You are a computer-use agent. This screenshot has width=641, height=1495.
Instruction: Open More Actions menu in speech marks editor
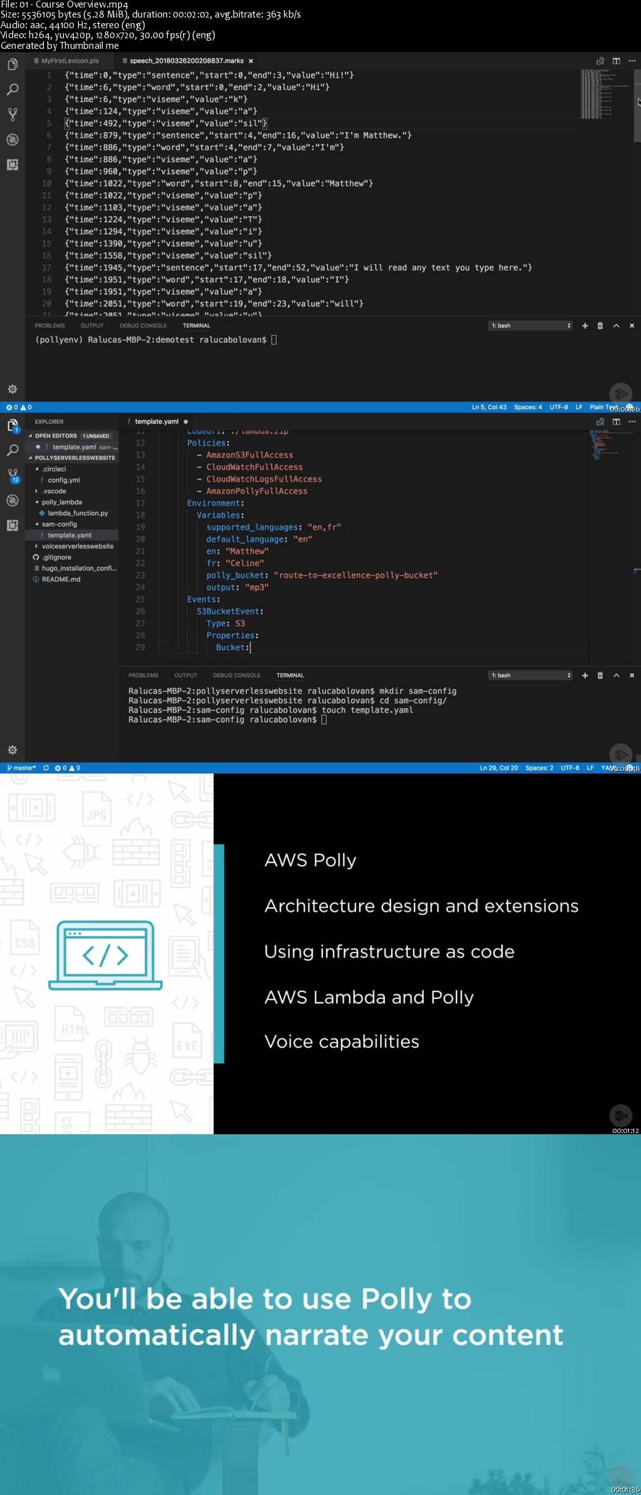[632, 61]
